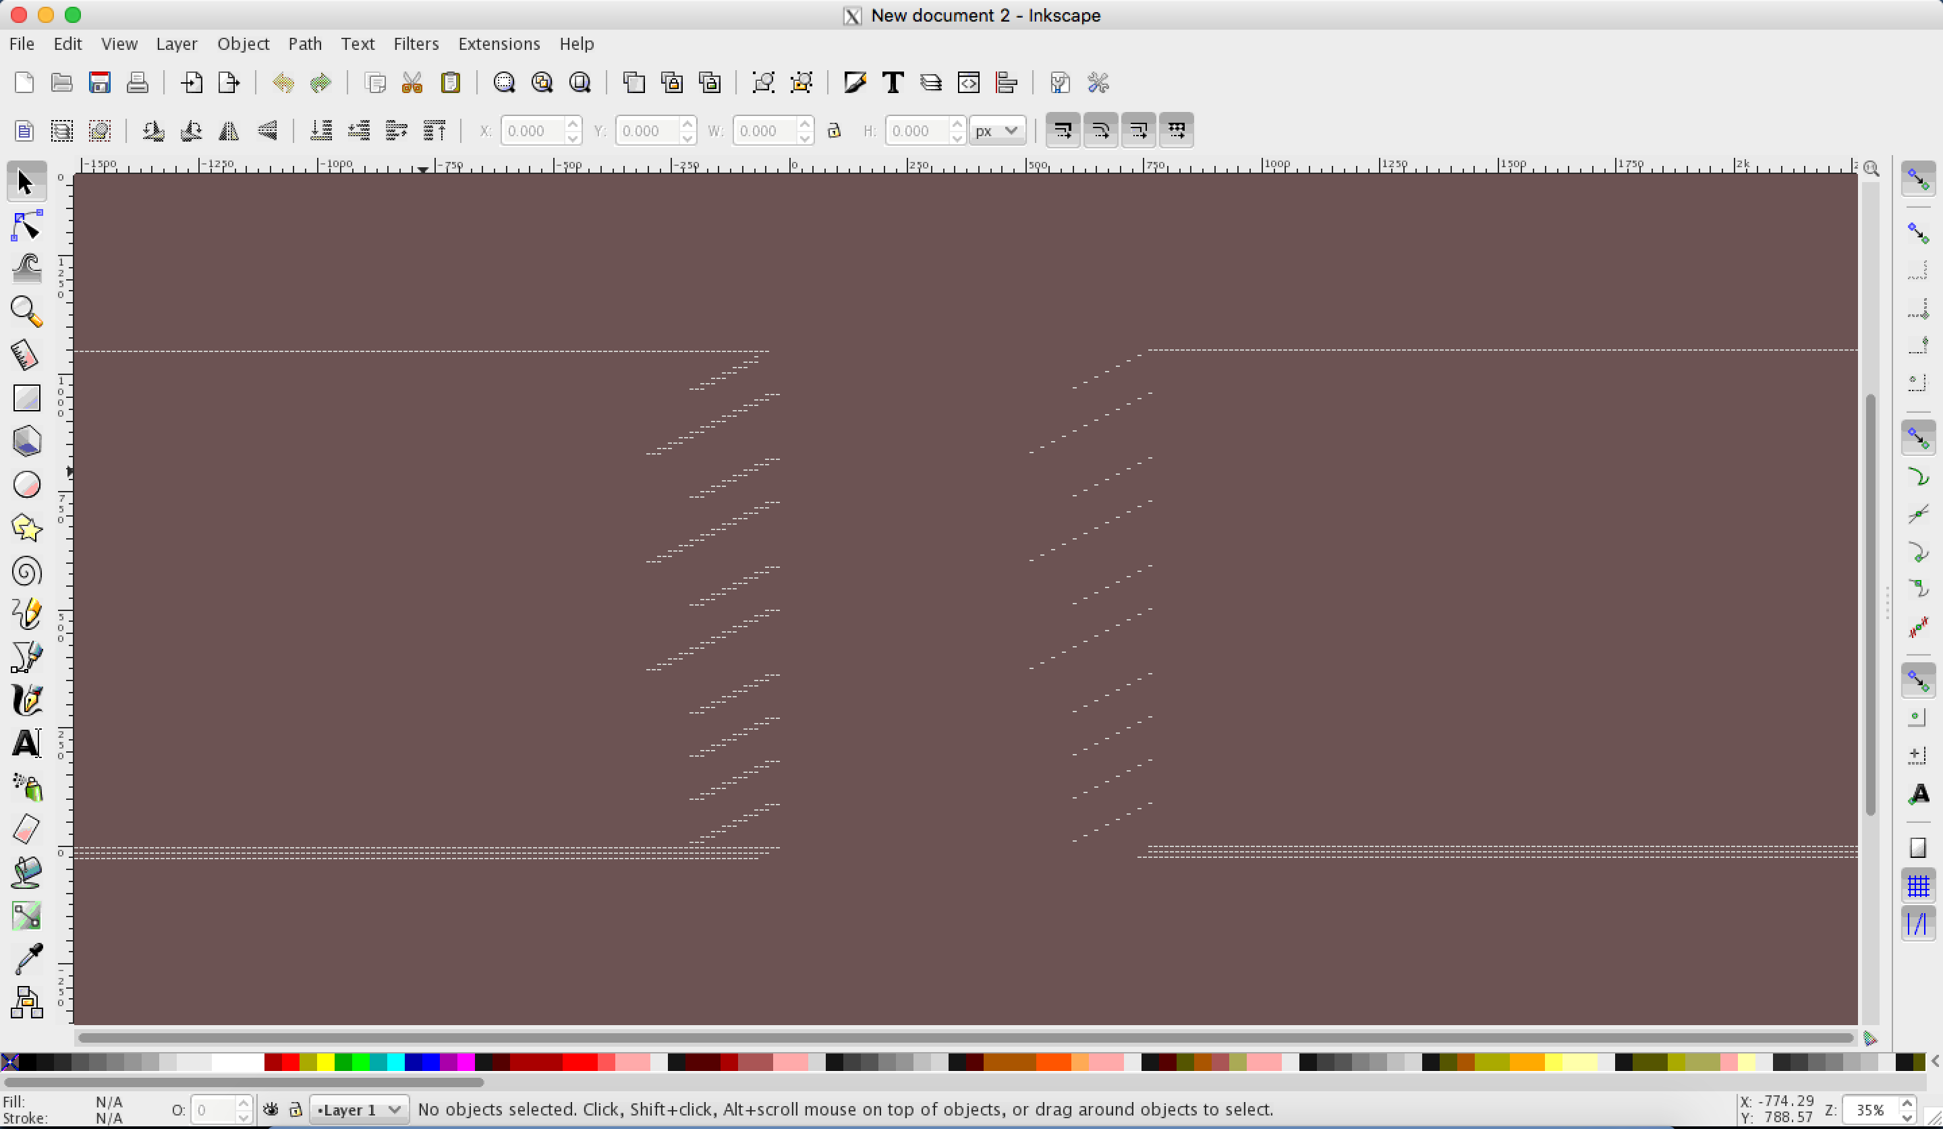Select the Star tool in the toolbox
This screenshot has width=1943, height=1129.
tap(26, 527)
